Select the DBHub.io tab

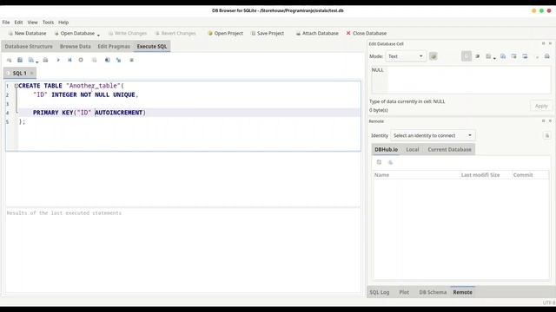pos(386,150)
